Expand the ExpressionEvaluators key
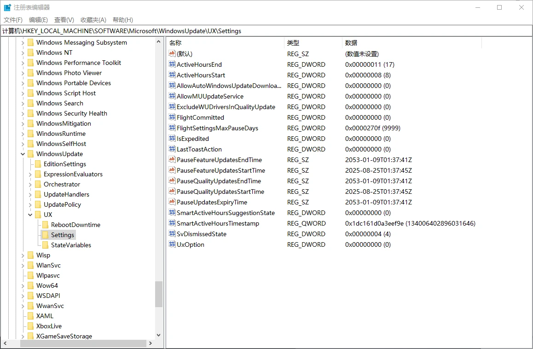 tap(30, 174)
